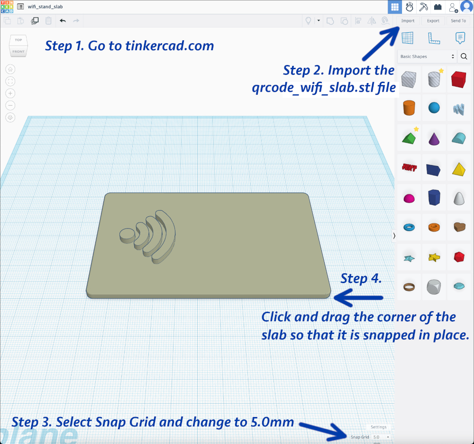Viewport: 474px width, 444px height.
Task: Select the Ruler tool icon
Action: tap(434, 38)
